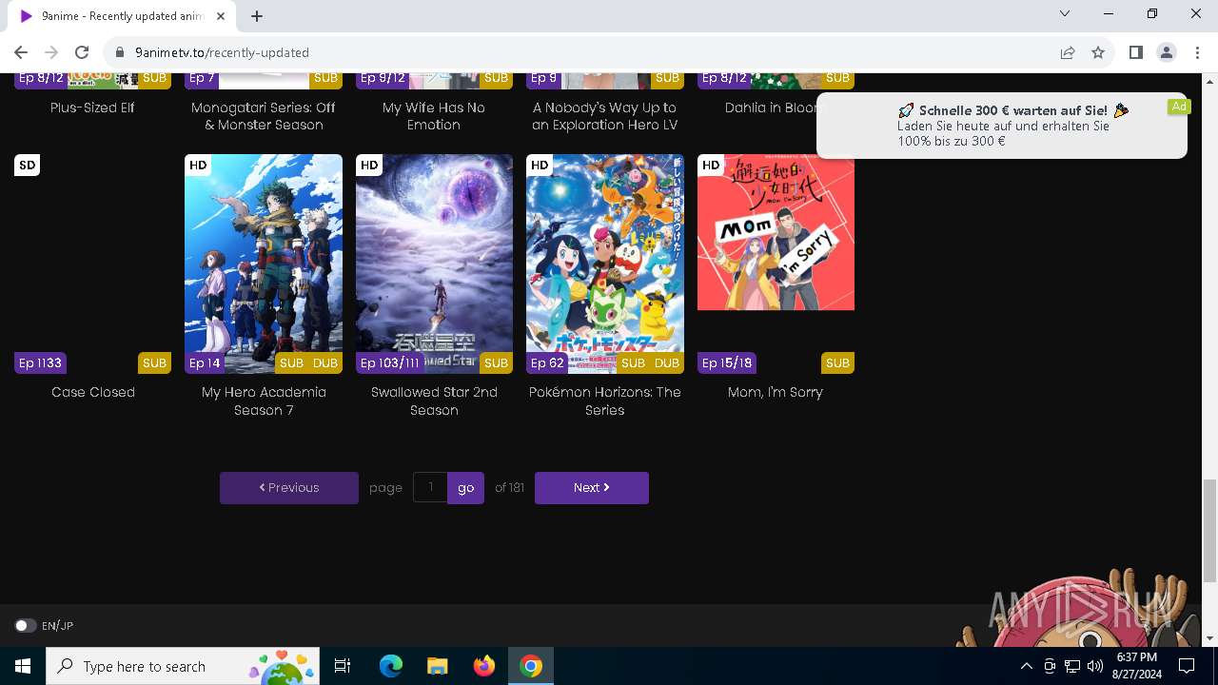Screen dimensions: 1218x685
Task: Open the notification center icon
Action: (1187, 666)
